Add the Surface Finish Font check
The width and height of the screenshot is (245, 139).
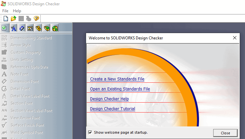[x=23, y=125]
